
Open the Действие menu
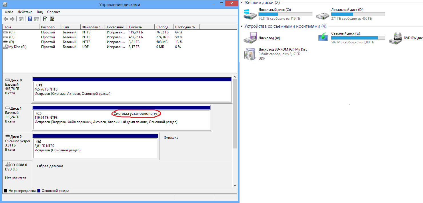tap(25, 12)
